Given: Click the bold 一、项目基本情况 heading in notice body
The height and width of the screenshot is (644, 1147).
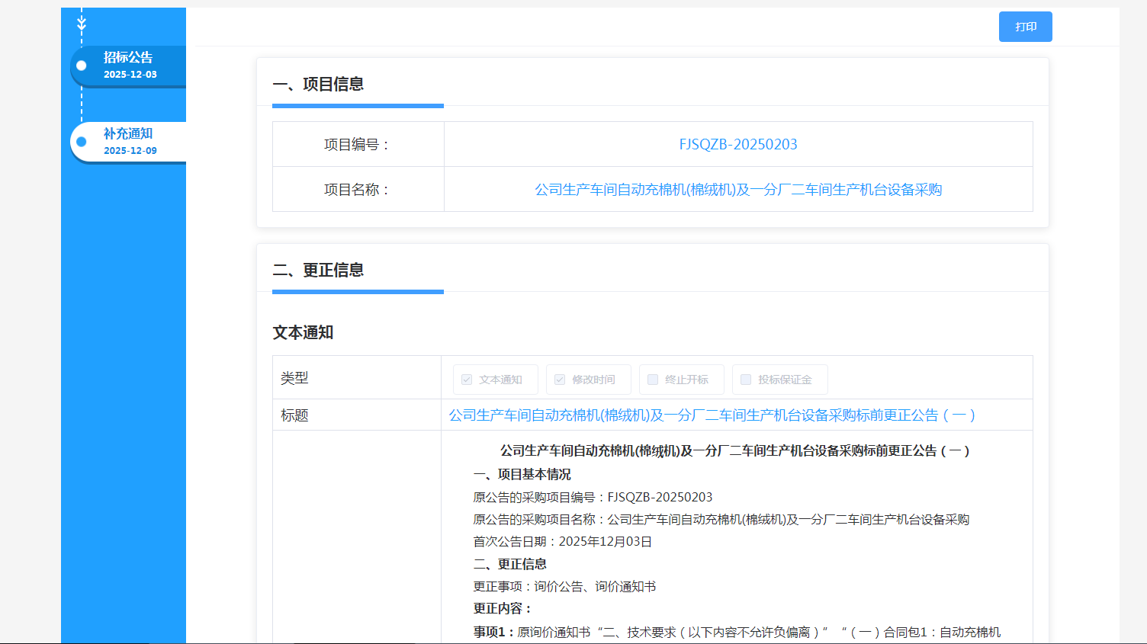Looking at the screenshot, I should pos(522,474).
